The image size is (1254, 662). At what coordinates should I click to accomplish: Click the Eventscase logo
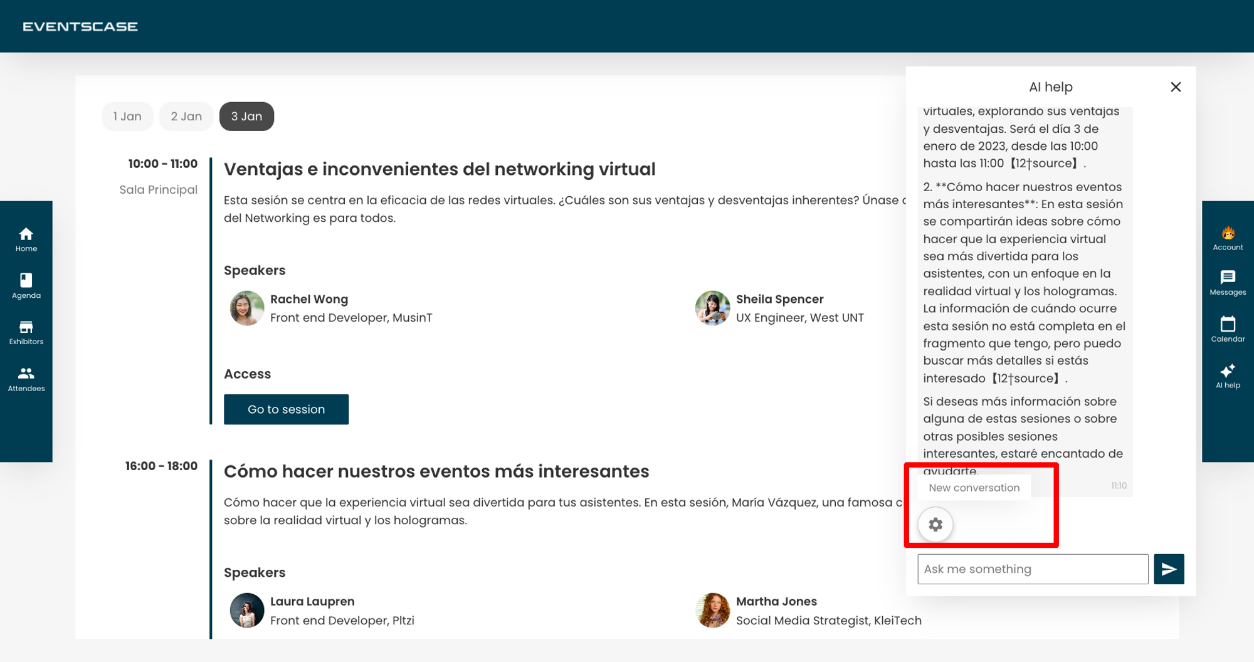pos(80,26)
